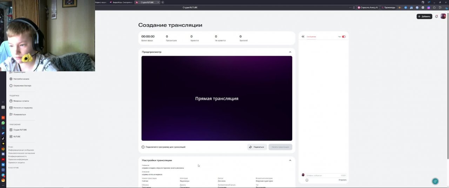Click the Начать трансляцию button

tap(280, 147)
